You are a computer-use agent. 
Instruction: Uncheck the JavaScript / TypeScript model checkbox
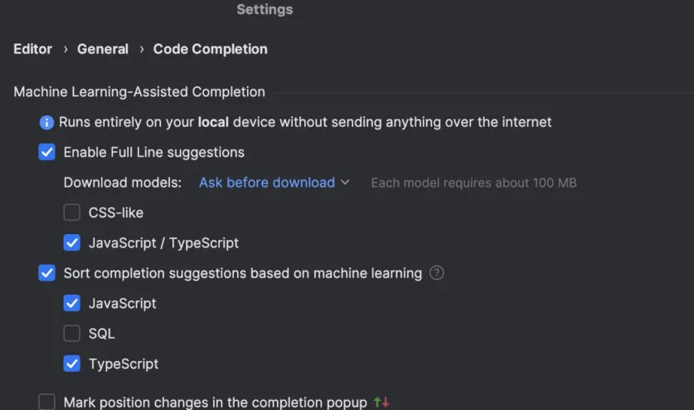coord(72,243)
